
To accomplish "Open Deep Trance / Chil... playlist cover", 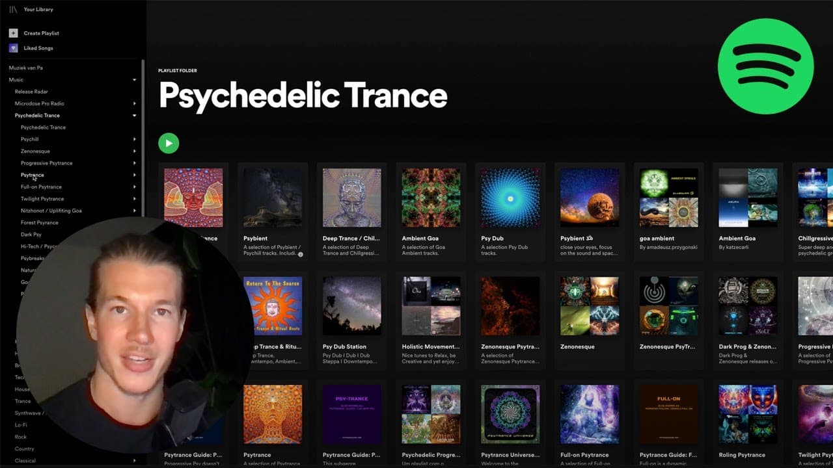I will point(352,198).
